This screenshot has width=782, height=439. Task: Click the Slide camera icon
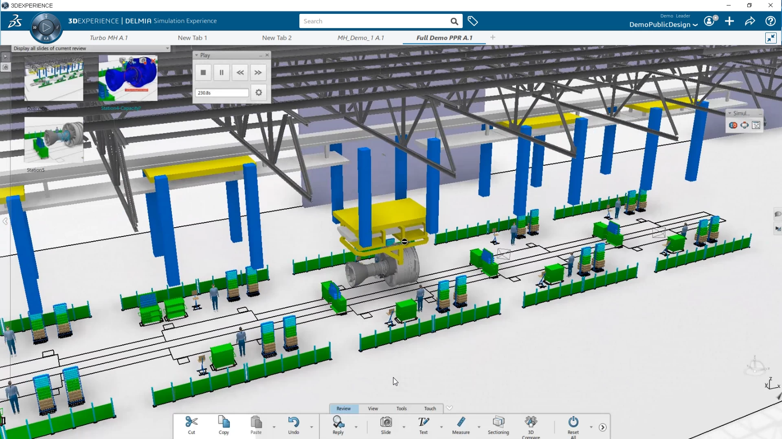(x=386, y=422)
